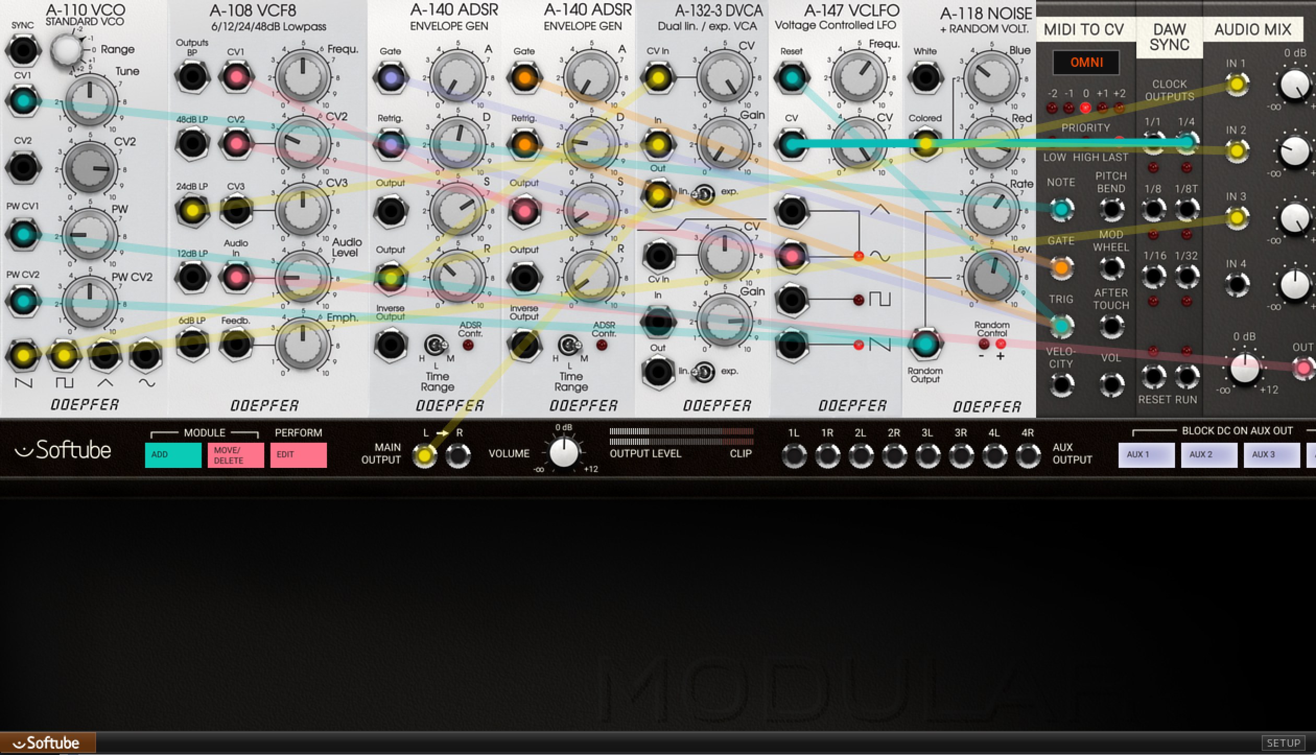Click the OMNI MIDI channel display
1316x755 pixels.
tap(1086, 63)
